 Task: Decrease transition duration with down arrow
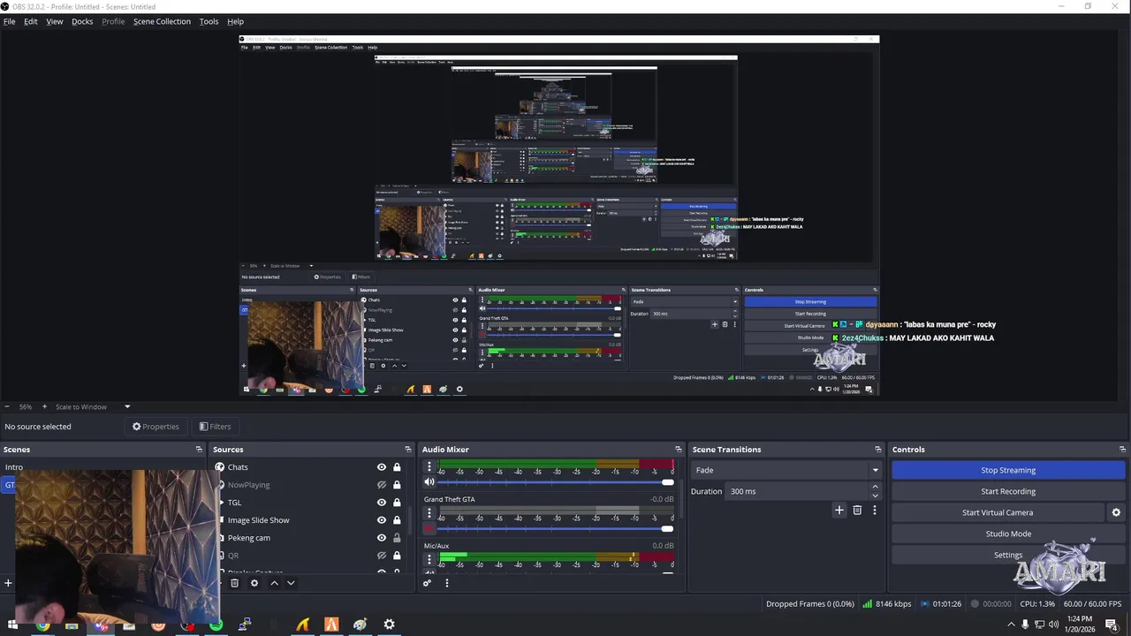tap(876, 496)
